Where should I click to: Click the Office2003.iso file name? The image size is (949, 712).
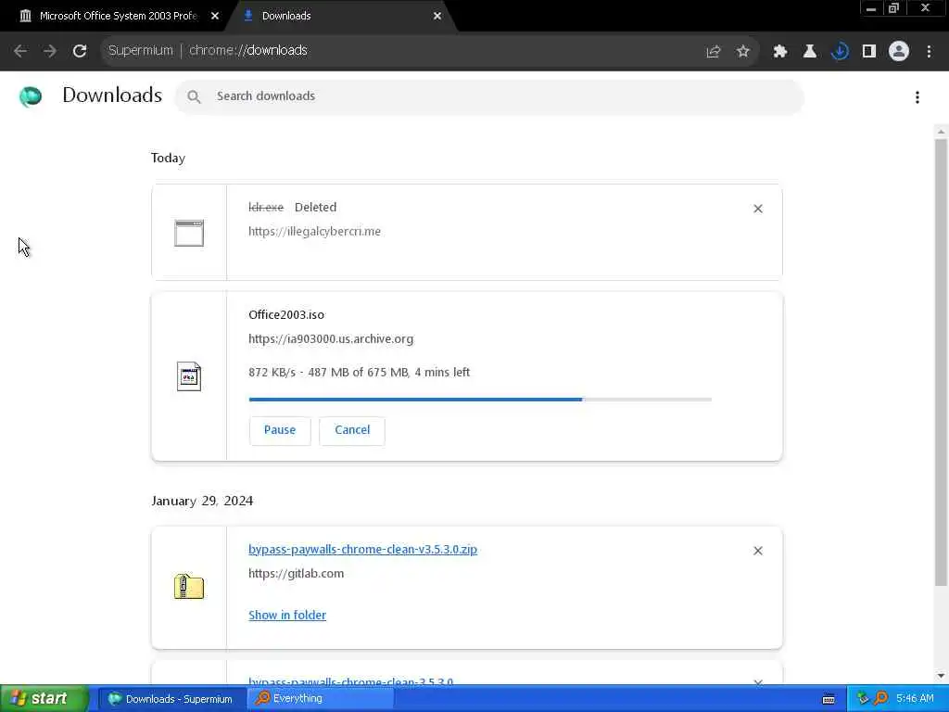pyautogui.click(x=286, y=315)
